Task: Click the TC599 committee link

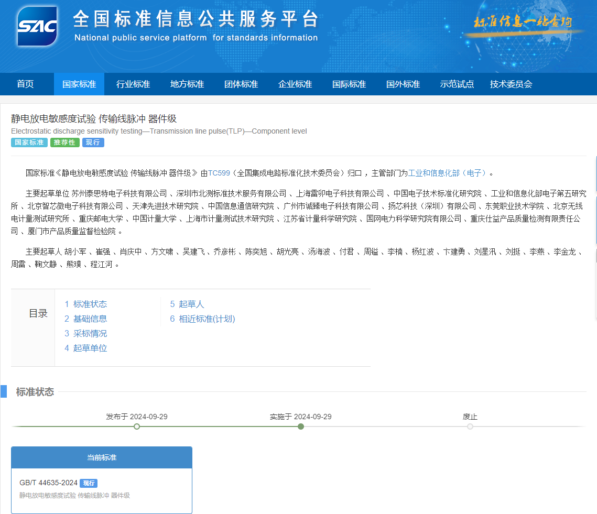Action: (219, 173)
